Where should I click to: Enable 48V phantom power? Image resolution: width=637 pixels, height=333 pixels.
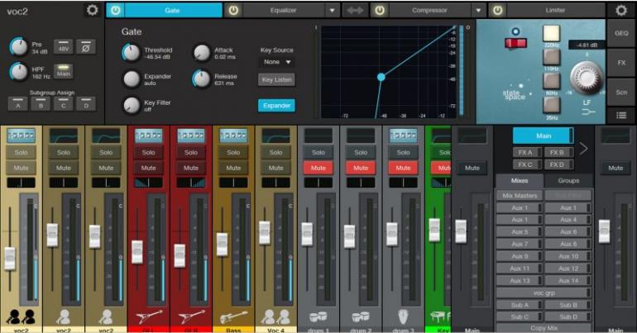click(x=64, y=47)
